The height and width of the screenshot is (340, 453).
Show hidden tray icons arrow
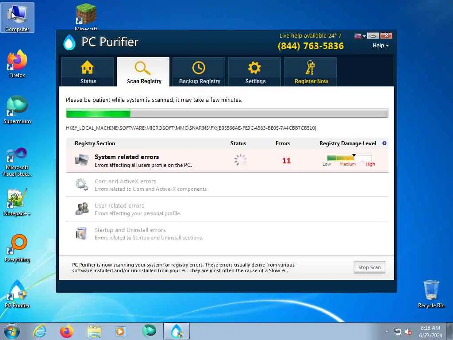click(387, 332)
